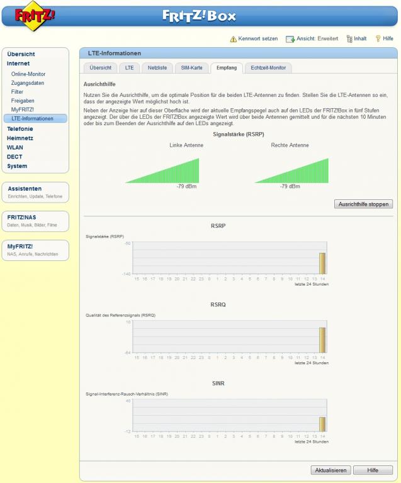Click the FRITZ! logo badge

click(34, 16)
